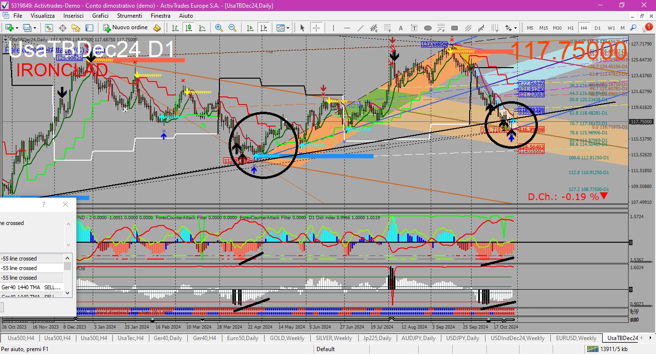This screenshot has height=354, width=656.
Task: Open the new chart tool
Action: [x=9, y=28]
